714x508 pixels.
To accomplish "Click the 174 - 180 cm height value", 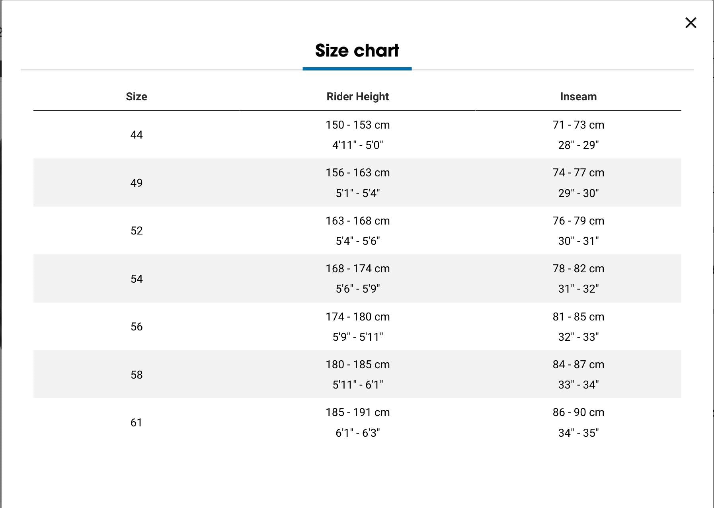I will [x=357, y=317].
